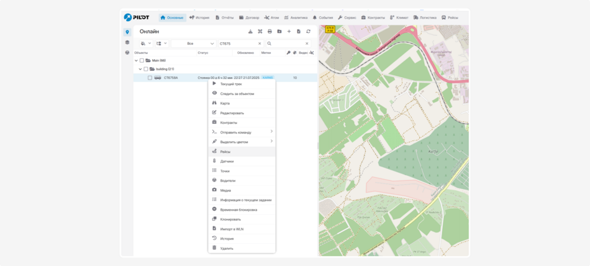590x266 pixels.
Task: Switch to Аналитика tab
Action: coord(296,17)
